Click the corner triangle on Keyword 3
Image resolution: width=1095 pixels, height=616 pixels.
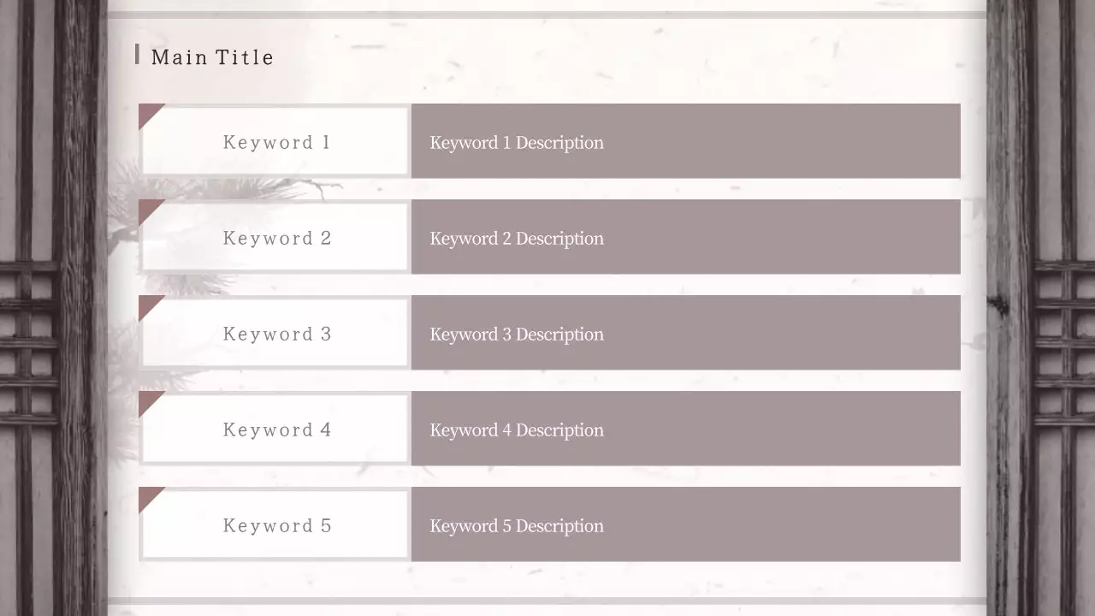click(x=147, y=304)
